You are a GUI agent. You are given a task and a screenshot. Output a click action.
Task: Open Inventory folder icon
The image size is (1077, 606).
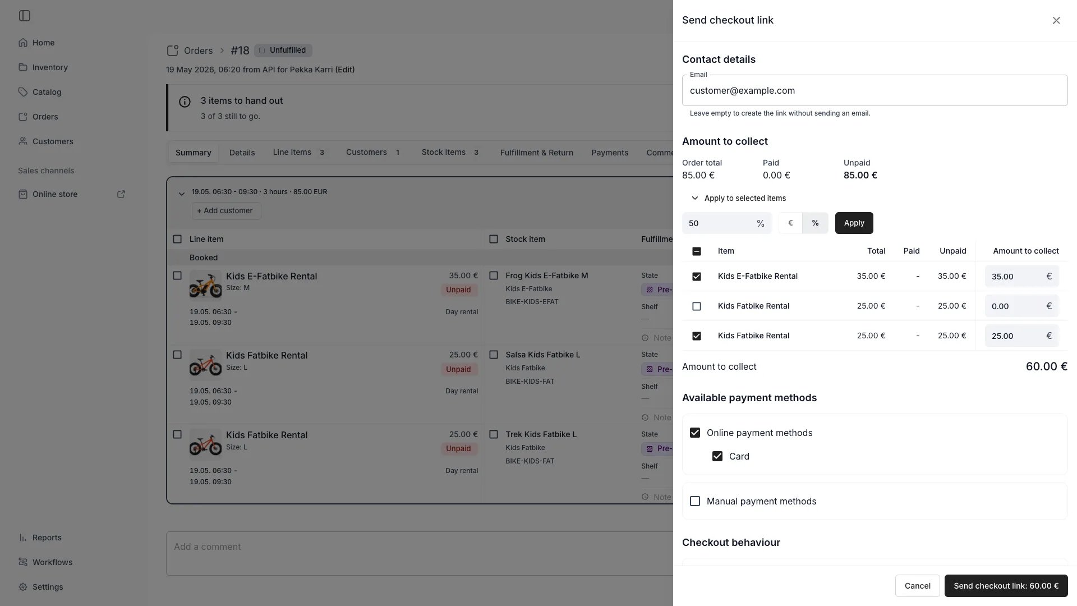pyautogui.click(x=23, y=67)
